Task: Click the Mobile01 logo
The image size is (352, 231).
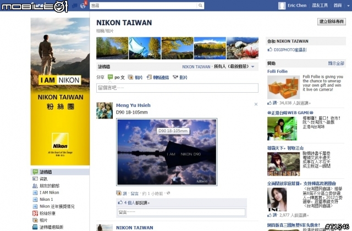Action: (35, 6)
